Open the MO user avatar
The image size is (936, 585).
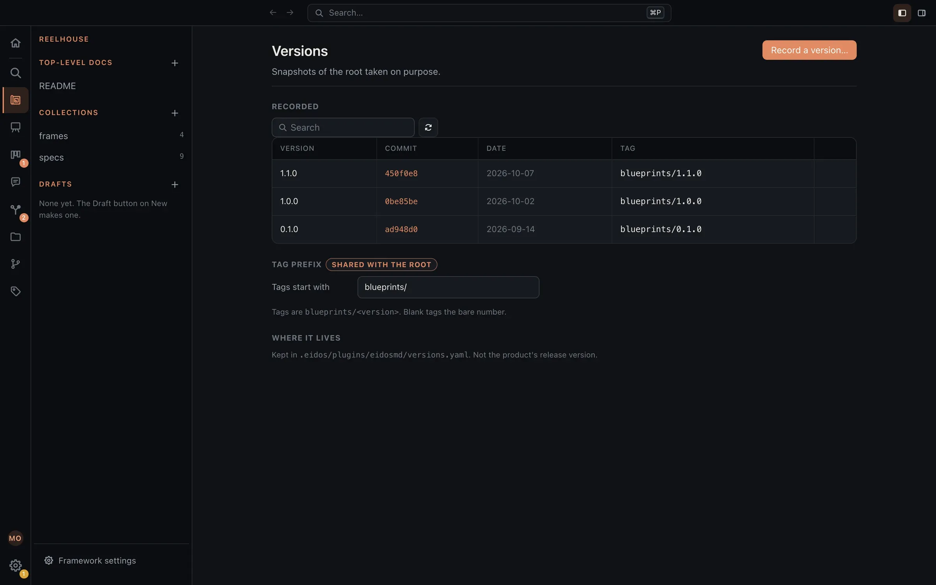click(x=15, y=538)
